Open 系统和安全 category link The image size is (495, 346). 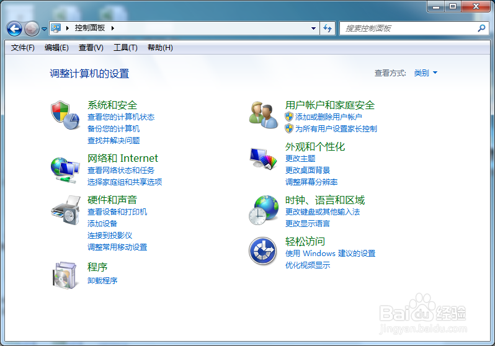(112, 105)
